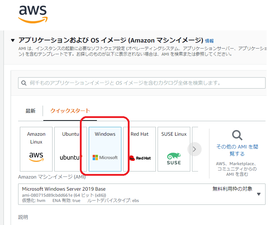268x225 pixels.
Task: Switch to the 最新 tab
Action: click(x=31, y=111)
